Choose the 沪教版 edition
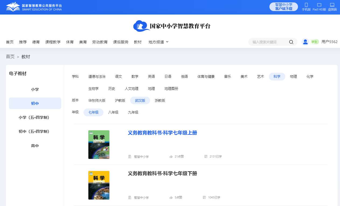 (120, 100)
